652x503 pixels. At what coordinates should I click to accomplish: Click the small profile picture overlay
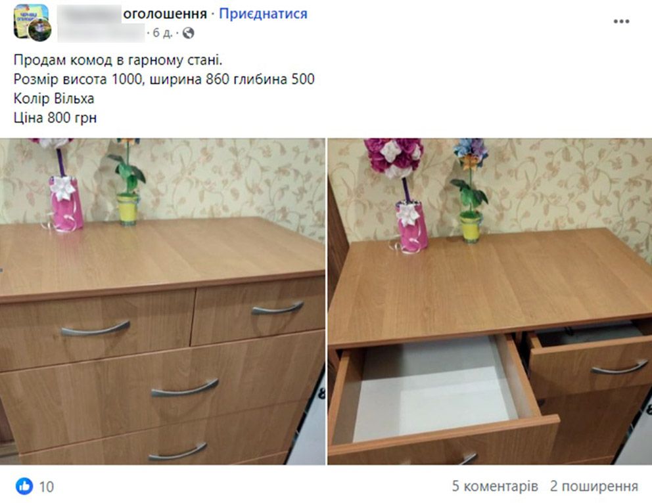point(39,30)
